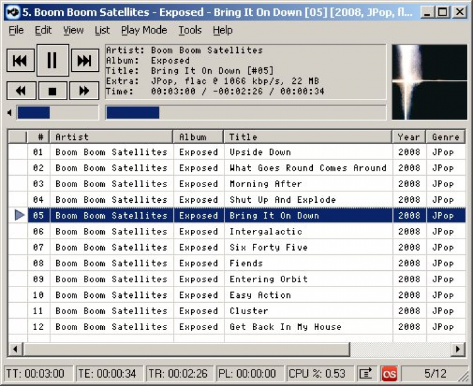Image resolution: width=473 pixels, height=386 pixels.
Task: Sort playlist by Title column header
Action: (x=308, y=137)
